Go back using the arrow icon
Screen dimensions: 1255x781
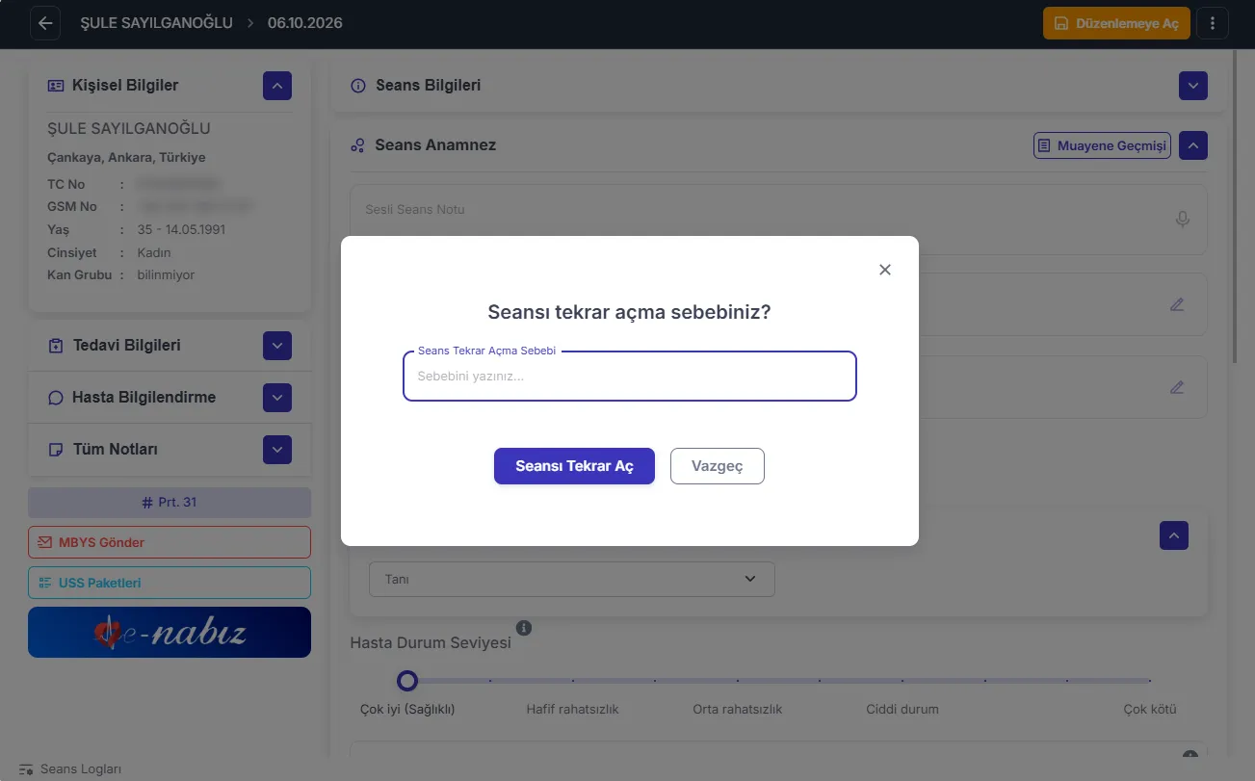(x=45, y=23)
